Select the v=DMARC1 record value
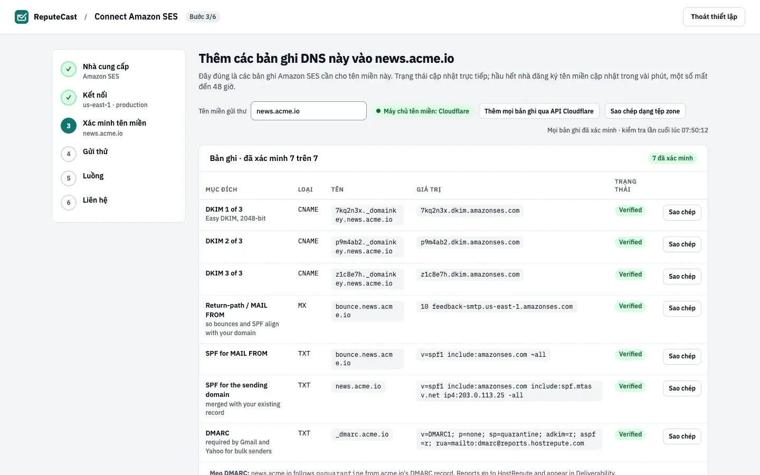Image resolution: width=760 pixels, height=475 pixels. pos(509,439)
